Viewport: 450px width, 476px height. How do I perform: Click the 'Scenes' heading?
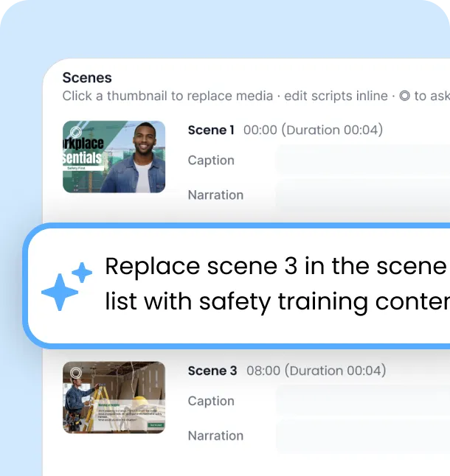(x=87, y=77)
